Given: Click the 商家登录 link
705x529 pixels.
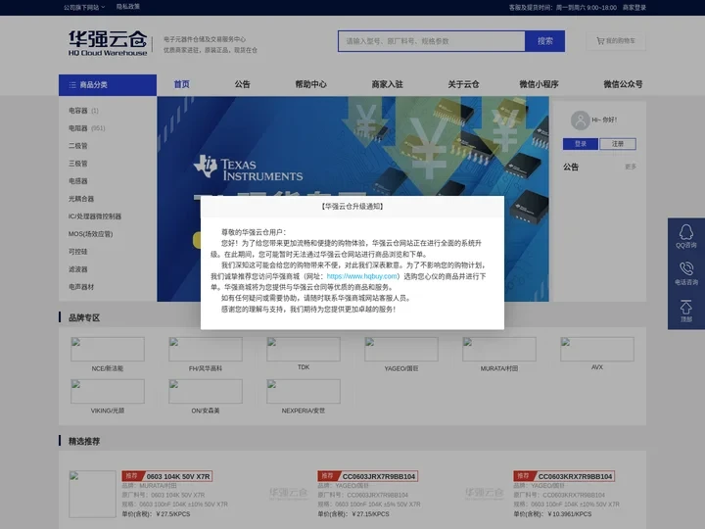Looking at the screenshot, I should (x=634, y=8).
